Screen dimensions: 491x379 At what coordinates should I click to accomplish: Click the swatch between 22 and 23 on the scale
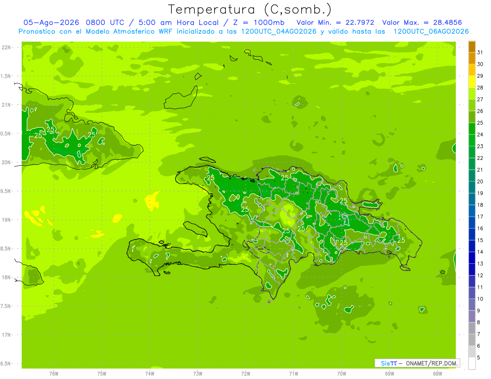[472, 152]
